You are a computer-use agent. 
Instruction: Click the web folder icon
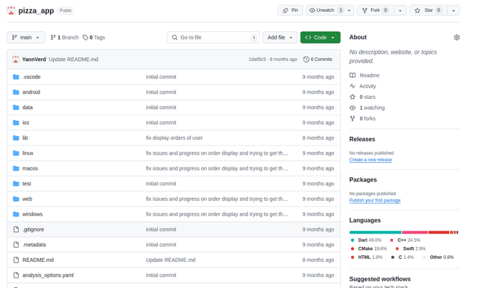pos(16,199)
